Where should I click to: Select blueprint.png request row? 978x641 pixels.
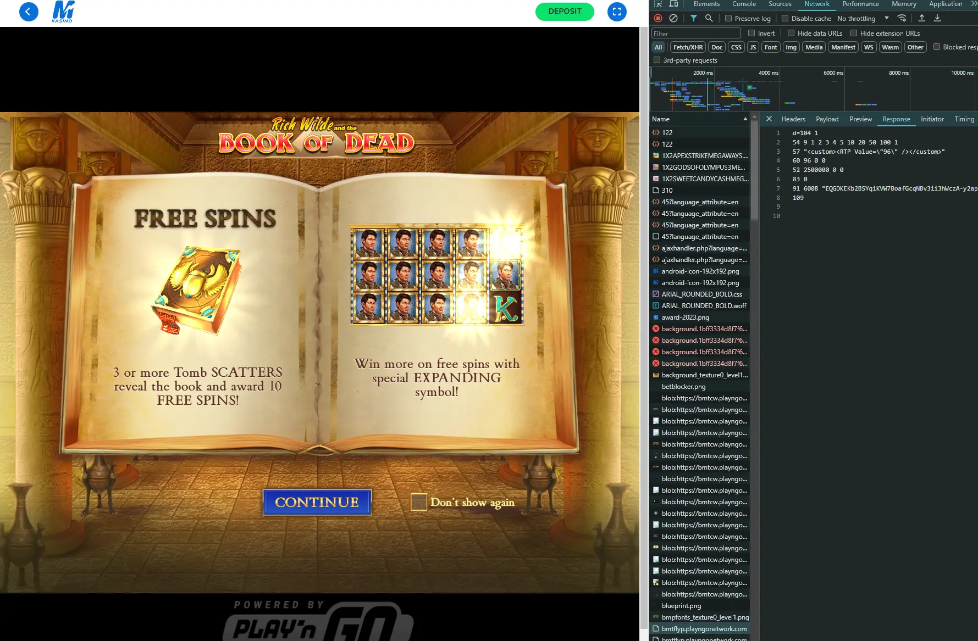tap(699, 605)
